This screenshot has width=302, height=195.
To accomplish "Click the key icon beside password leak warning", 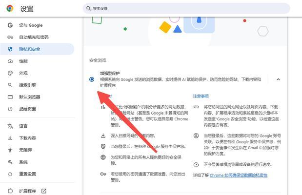I will (103, 174).
